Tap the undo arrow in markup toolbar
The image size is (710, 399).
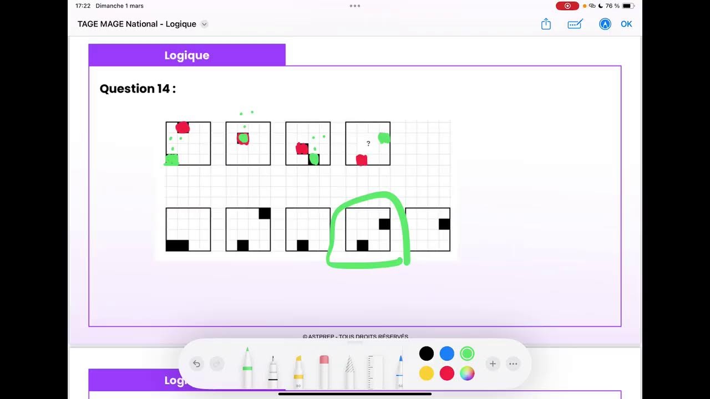[196, 364]
